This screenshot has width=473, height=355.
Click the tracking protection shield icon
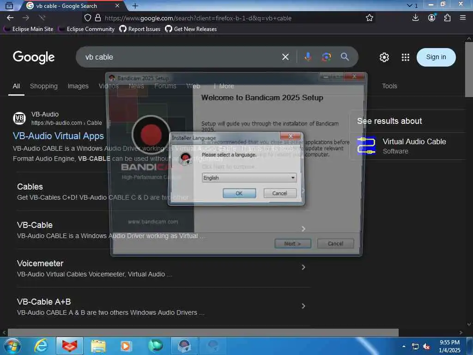(x=87, y=18)
